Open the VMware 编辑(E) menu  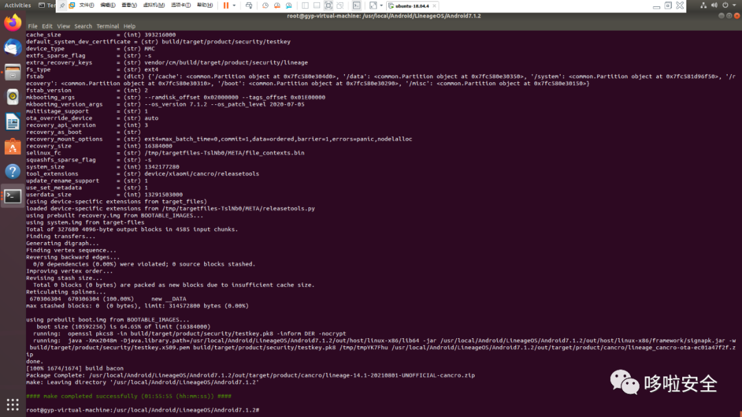pyautogui.click(x=108, y=5)
